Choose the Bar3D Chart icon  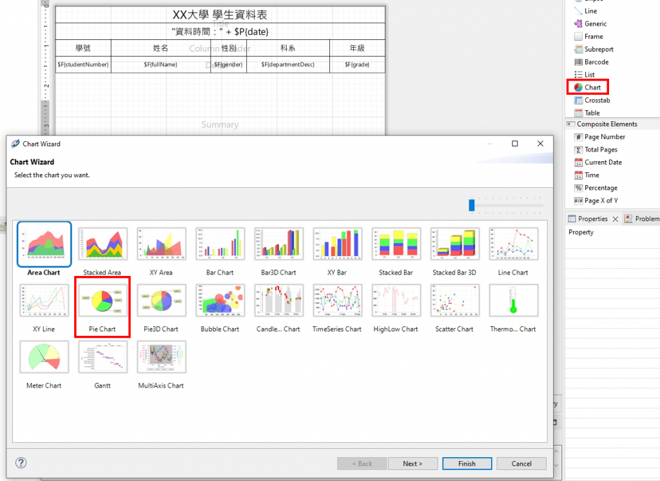click(278, 244)
